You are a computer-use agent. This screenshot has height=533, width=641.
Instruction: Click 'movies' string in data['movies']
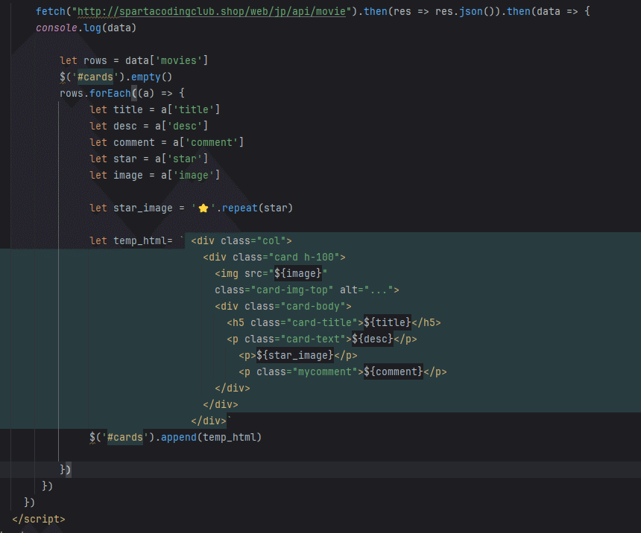coord(179,60)
